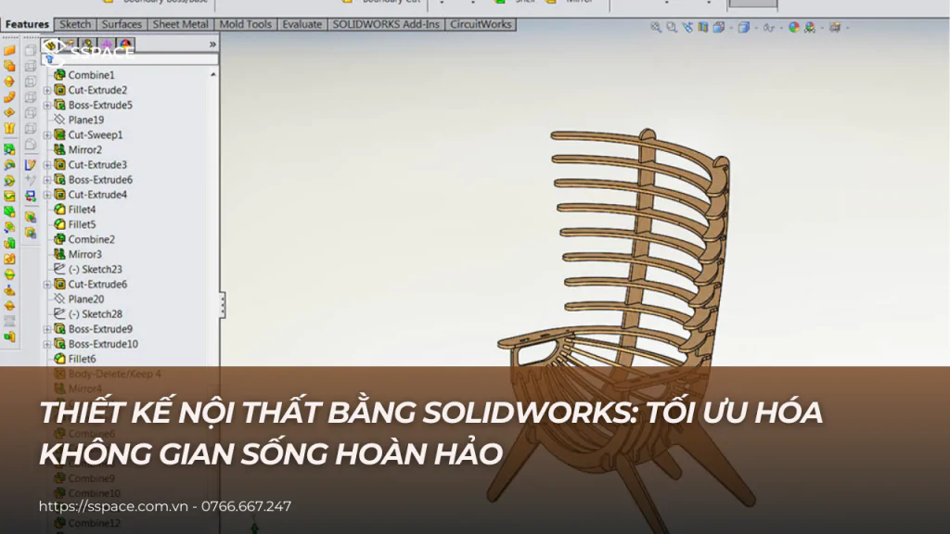Click the sketch pencil icon in side toolbar
Viewport: 950px width, 534px height.
pyautogui.click(x=31, y=165)
